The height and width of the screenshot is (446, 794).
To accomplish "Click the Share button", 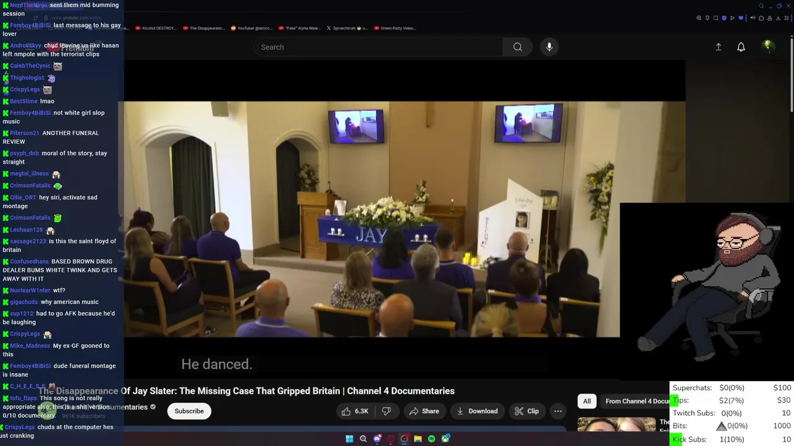I will (x=424, y=411).
